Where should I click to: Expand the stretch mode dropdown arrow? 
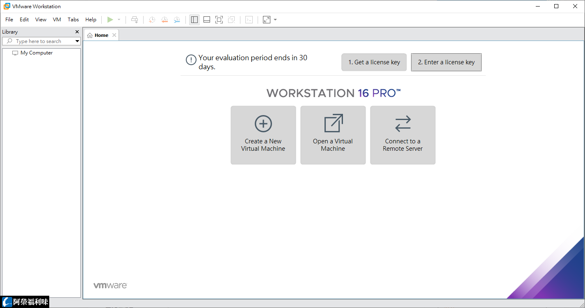[274, 19]
